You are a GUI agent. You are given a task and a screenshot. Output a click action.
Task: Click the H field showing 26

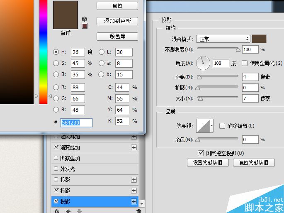[x=78, y=52]
